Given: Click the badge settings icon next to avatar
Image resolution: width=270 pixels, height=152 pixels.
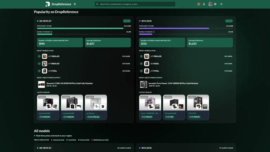Looking at the screenshot, I should (x=215, y=4).
